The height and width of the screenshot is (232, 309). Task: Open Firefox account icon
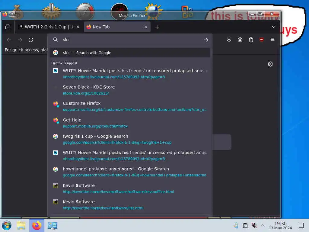click(x=240, y=40)
